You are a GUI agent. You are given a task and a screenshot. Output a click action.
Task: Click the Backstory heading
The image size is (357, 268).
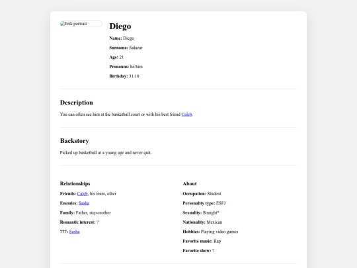point(75,141)
